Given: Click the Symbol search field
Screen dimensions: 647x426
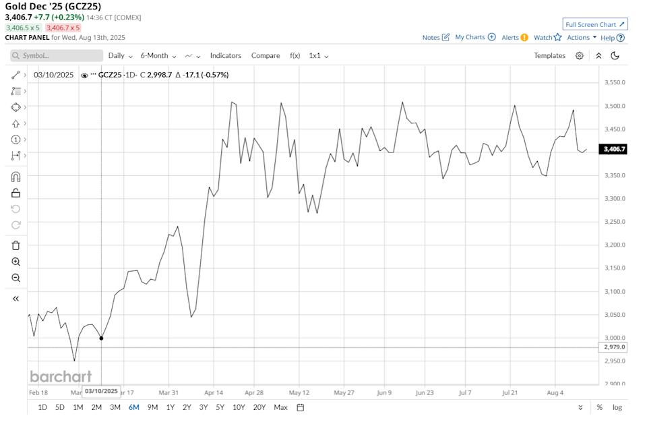Looking at the screenshot, I should point(57,56).
